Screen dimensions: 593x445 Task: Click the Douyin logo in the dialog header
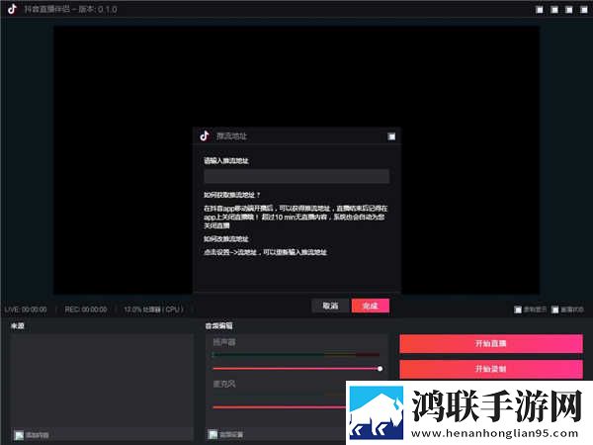(205, 135)
